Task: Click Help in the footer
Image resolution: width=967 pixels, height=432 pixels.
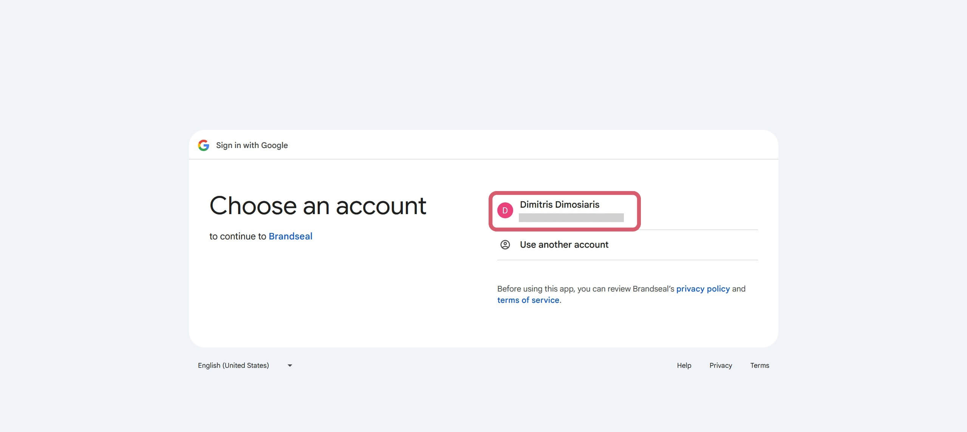Action: (x=684, y=365)
